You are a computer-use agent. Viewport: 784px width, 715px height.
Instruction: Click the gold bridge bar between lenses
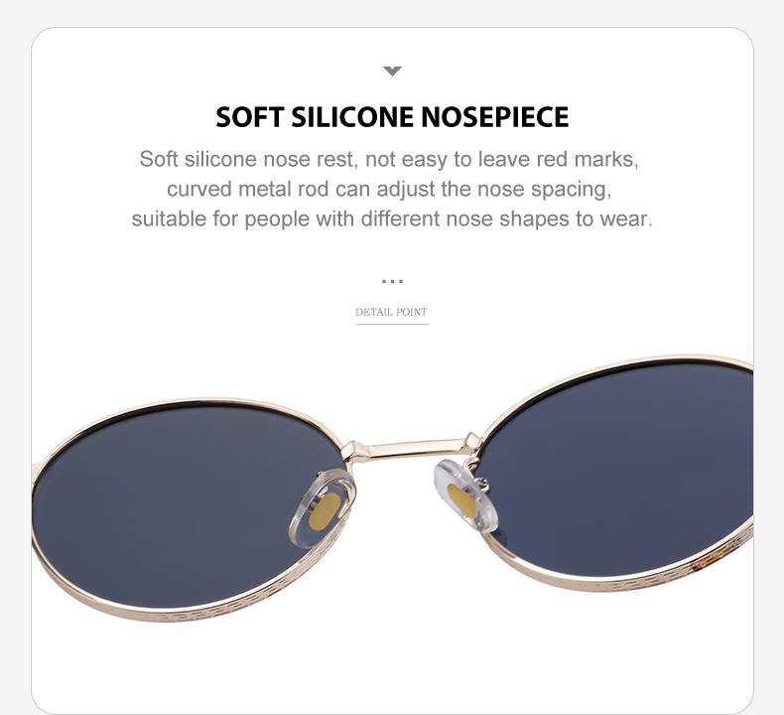pos(410,448)
